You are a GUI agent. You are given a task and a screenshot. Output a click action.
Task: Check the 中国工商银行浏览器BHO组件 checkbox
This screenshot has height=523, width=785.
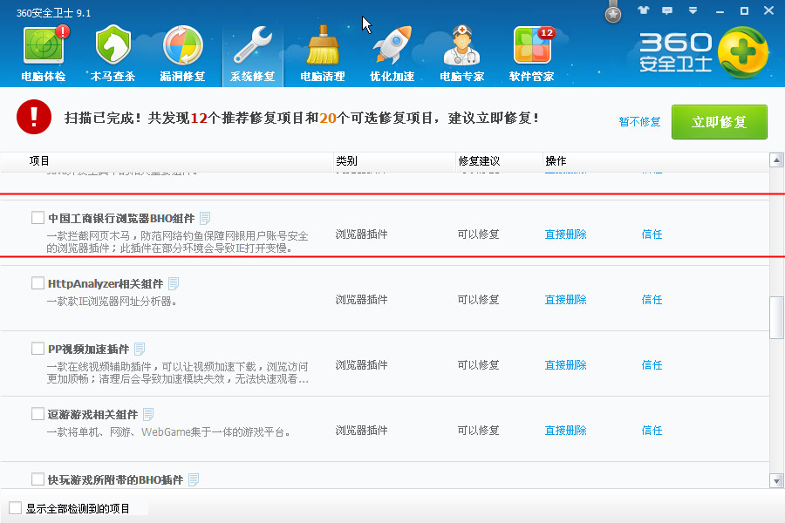[x=38, y=218]
